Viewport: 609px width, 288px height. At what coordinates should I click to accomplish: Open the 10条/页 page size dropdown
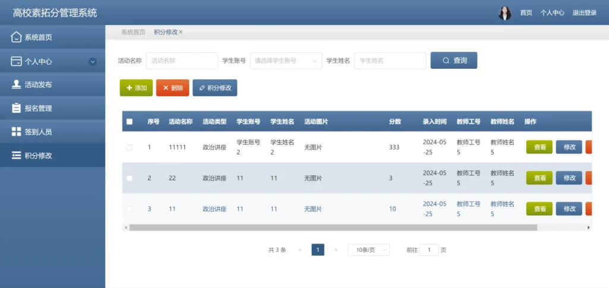tap(369, 250)
